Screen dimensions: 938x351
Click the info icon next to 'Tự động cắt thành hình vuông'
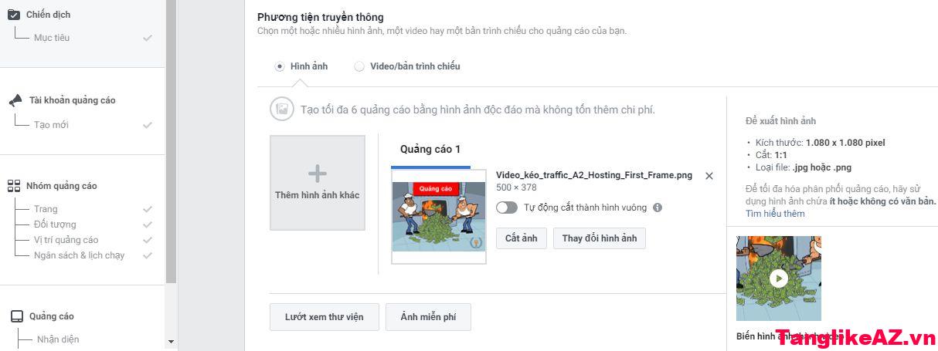(x=658, y=208)
